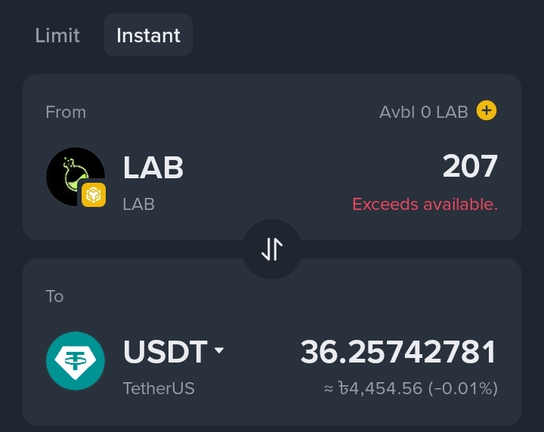Viewport: 544px width, 432px height.
Task: Click the green Tether USDT logo
Action: pyautogui.click(x=76, y=360)
